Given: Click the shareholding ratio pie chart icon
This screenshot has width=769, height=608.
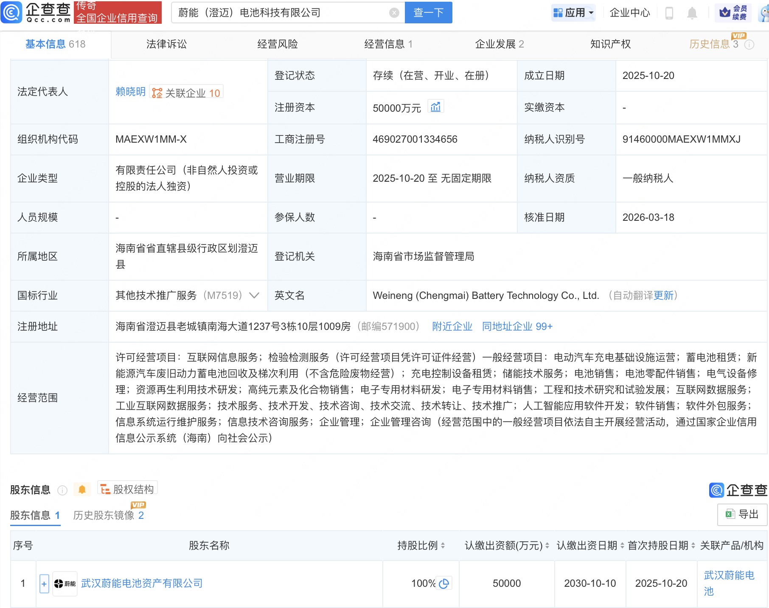Looking at the screenshot, I should coord(444,583).
